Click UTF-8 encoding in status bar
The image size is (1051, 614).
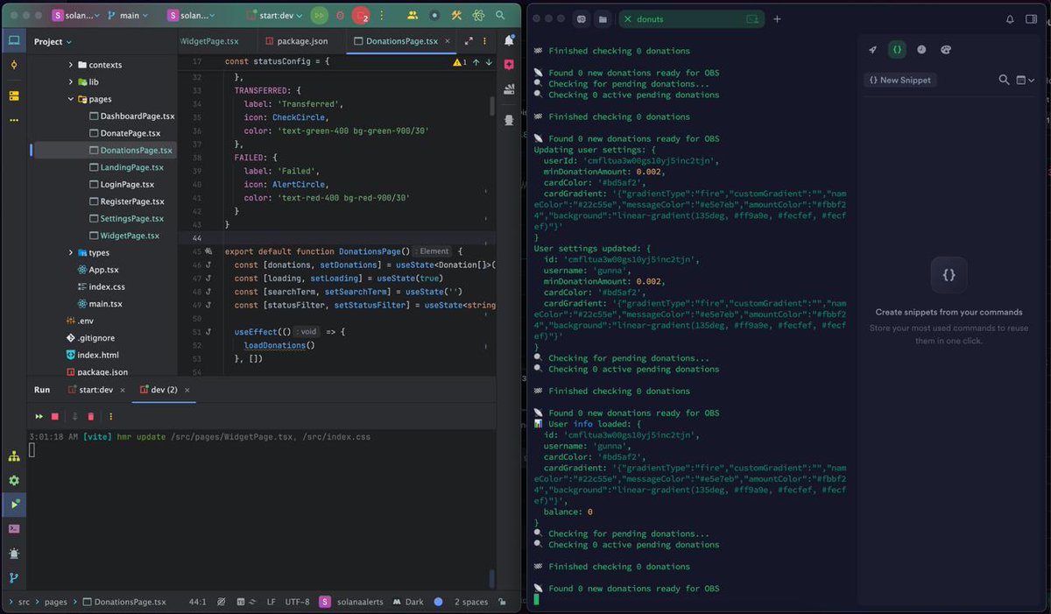click(297, 602)
